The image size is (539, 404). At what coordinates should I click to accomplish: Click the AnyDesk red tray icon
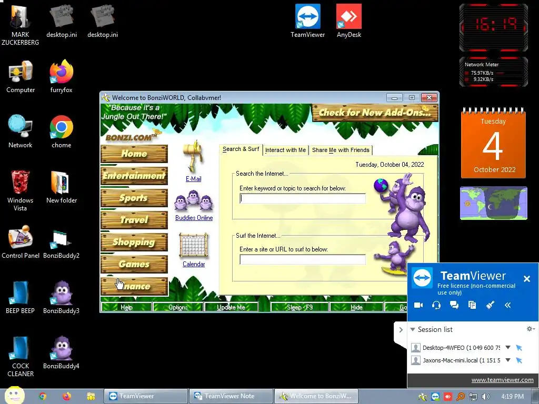(x=447, y=397)
